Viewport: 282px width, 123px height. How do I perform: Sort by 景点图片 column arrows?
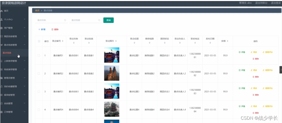pos(116,41)
